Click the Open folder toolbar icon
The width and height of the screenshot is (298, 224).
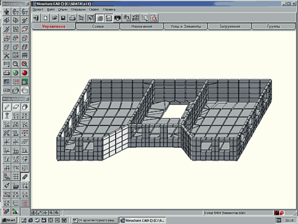point(54,19)
